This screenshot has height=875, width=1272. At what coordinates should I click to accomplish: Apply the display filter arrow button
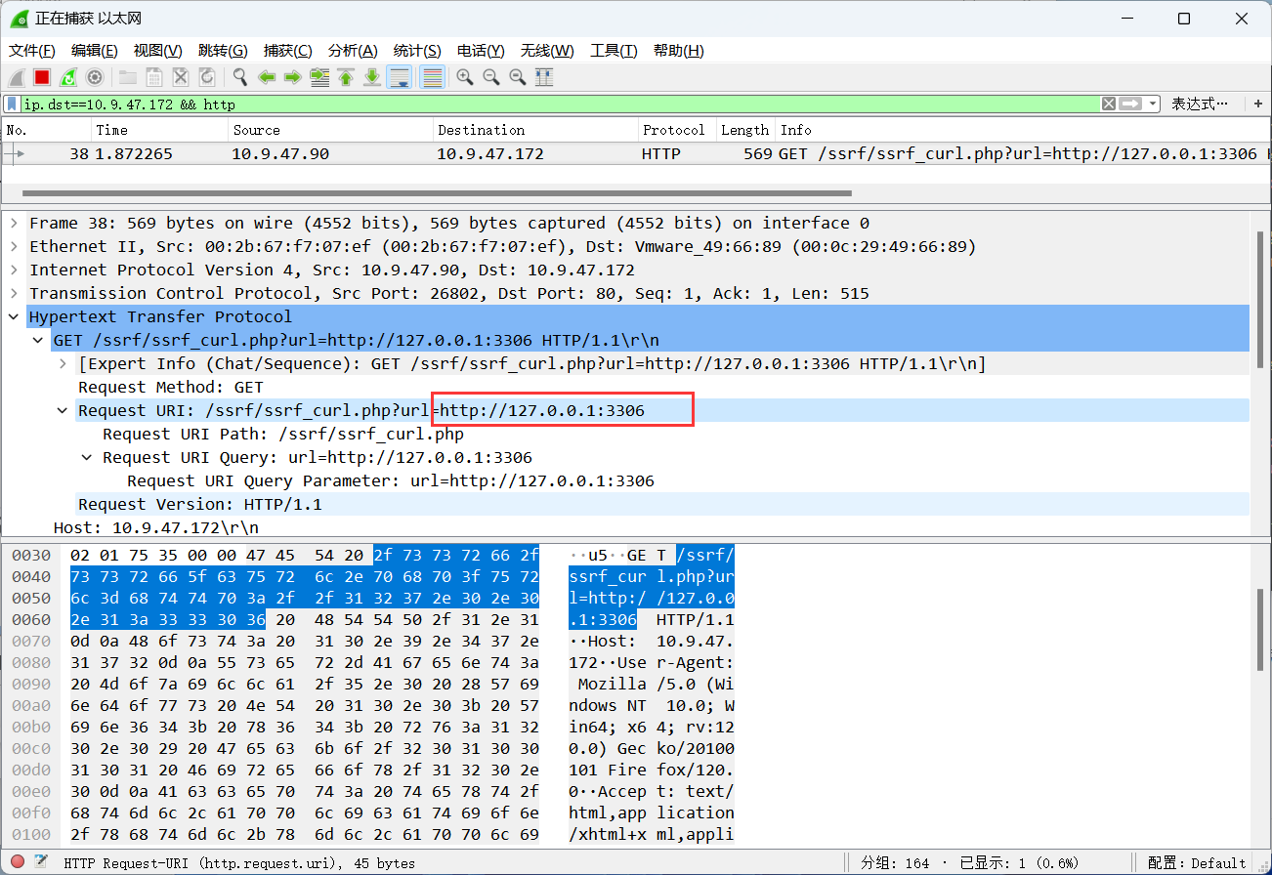tap(1130, 104)
